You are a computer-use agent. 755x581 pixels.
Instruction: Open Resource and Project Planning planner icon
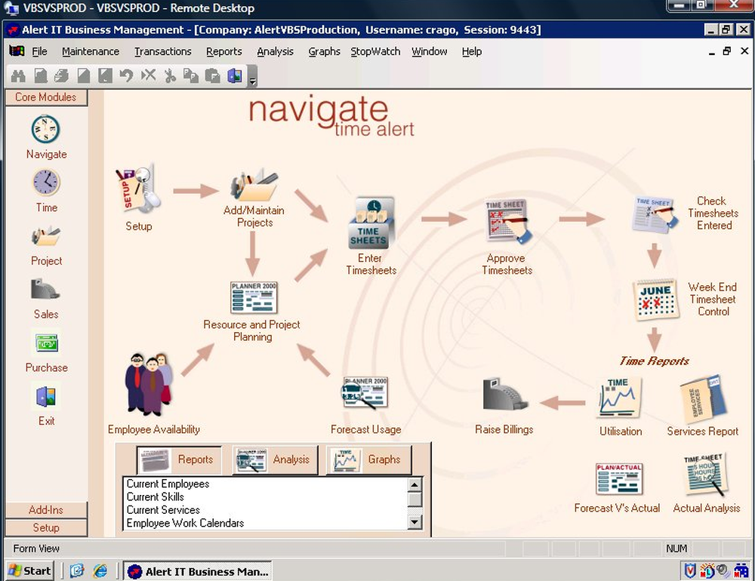coord(254,298)
